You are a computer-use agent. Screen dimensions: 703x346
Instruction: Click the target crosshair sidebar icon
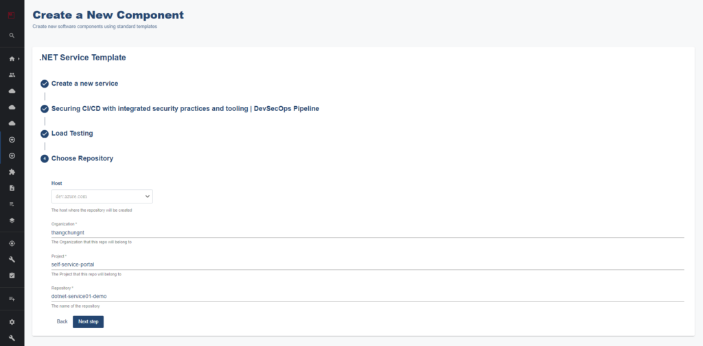pos(12,243)
